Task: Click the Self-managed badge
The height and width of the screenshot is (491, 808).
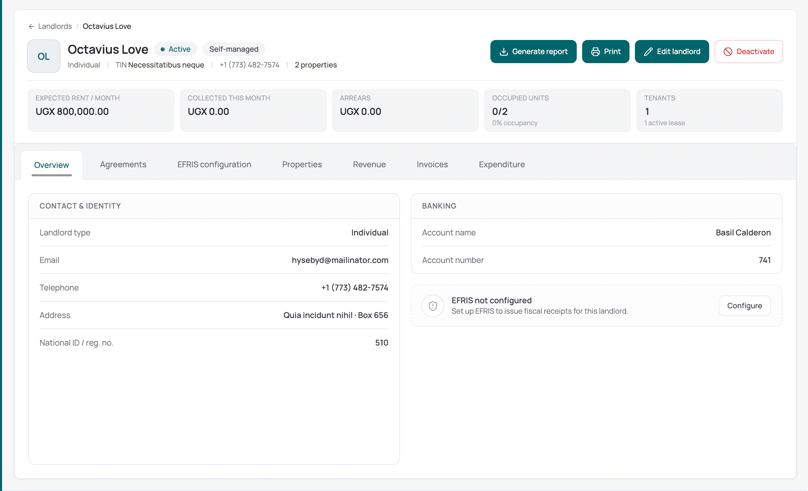Action: [234, 49]
